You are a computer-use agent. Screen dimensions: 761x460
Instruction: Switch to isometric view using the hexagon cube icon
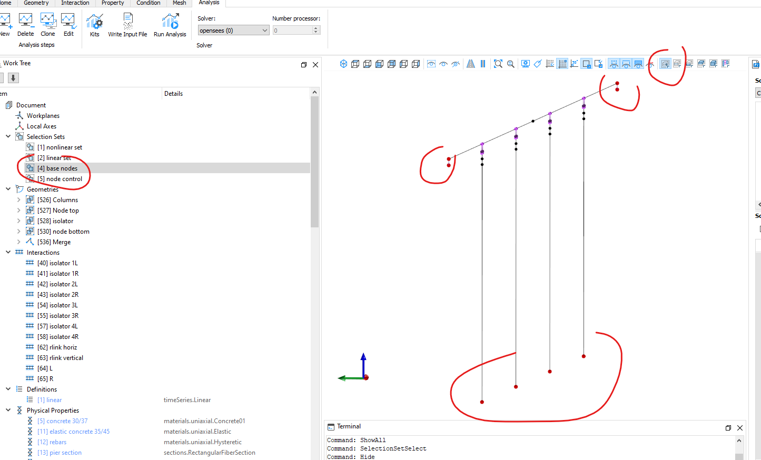click(x=343, y=64)
